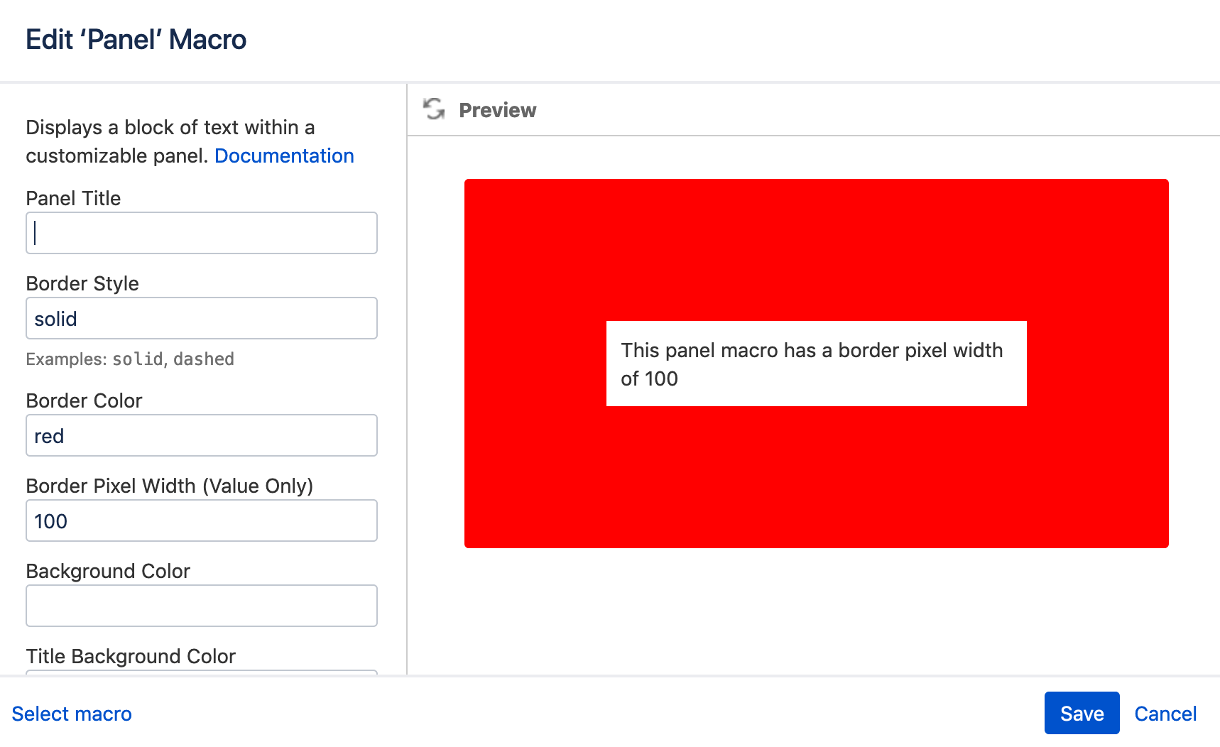Select the Border Pixel Width field showing 100
The width and height of the screenshot is (1220, 747).
202,520
